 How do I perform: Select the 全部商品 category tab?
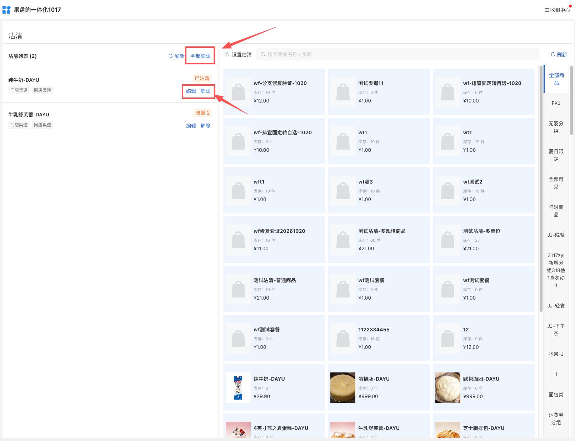556,79
